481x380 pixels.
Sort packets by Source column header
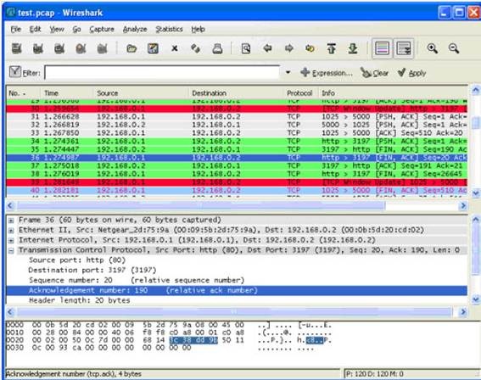(x=141, y=93)
